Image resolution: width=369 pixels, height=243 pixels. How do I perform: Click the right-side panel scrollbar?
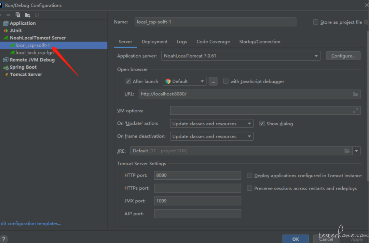coord(367,106)
